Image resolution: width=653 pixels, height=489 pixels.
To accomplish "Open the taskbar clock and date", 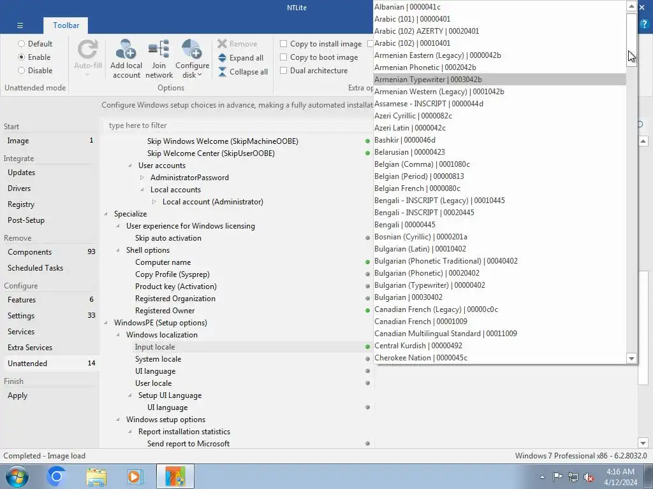I will pyautogui.click(x=620, y=477).
